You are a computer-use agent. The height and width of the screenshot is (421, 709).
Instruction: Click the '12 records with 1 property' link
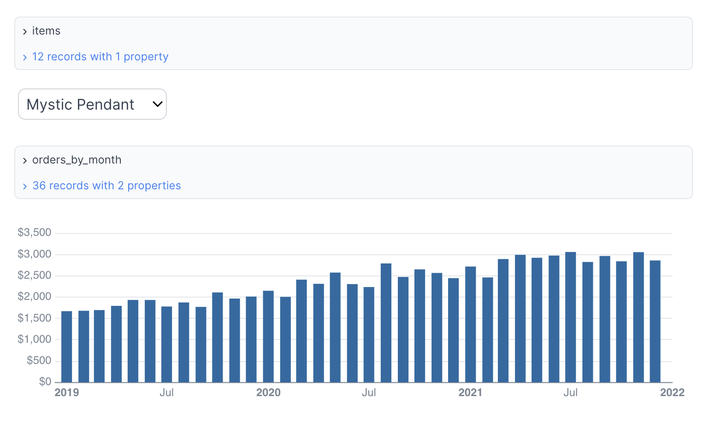point(100,57)
